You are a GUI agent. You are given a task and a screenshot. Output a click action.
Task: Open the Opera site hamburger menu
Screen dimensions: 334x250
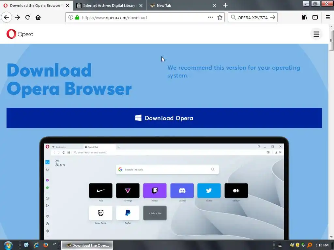[316, 34]
